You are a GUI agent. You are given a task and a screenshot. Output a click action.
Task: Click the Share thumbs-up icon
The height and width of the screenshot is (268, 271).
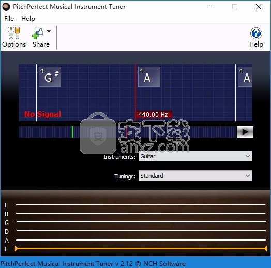pyautogui.click(x=38, y=33)
